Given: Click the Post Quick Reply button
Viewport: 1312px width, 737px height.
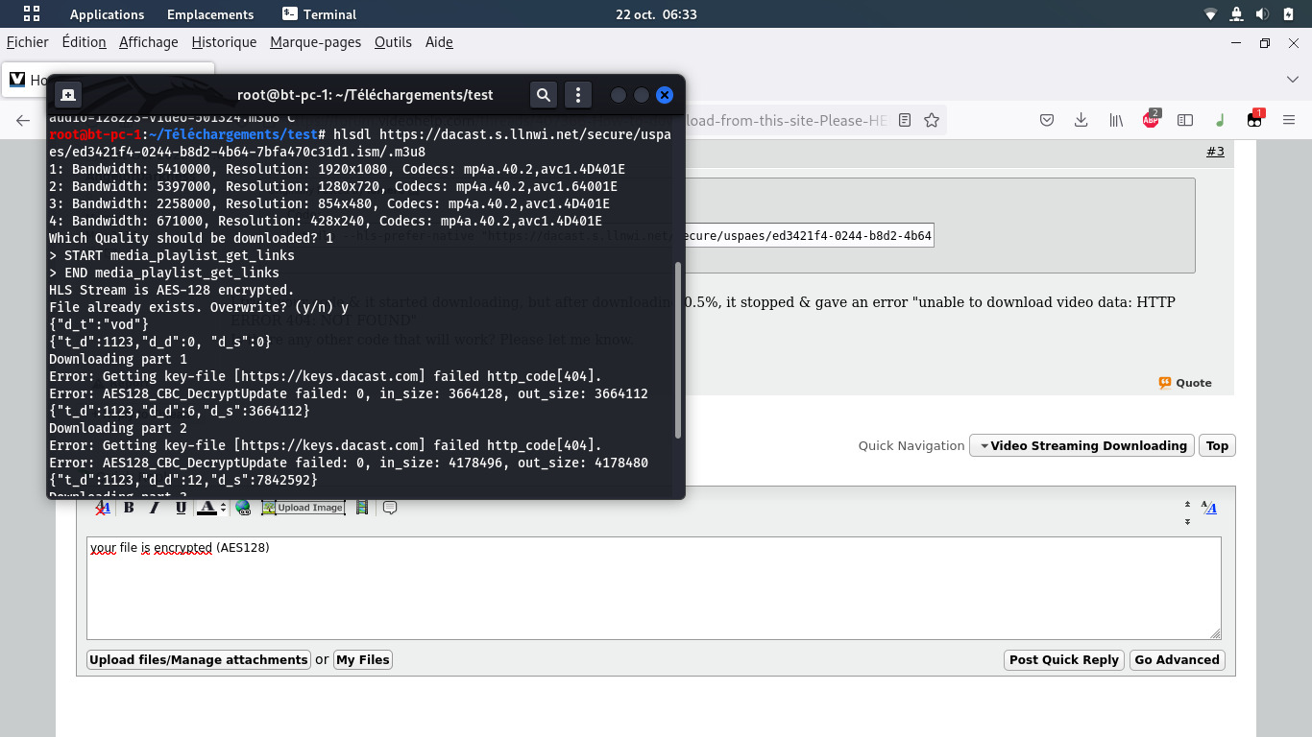Looking at the screenshot, I should click(x=1064, y=659).
